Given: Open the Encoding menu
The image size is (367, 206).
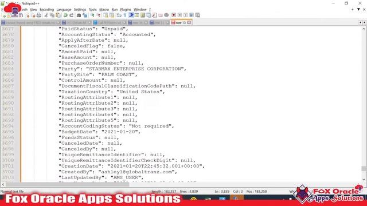Looking at the screenshot, I should (47, 10).
